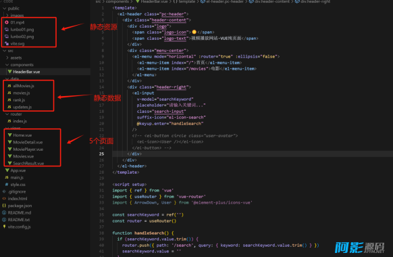Open MoviePlayer.vue view
Viewport: 393px width, 257px height.
click(x=28, y=149)
